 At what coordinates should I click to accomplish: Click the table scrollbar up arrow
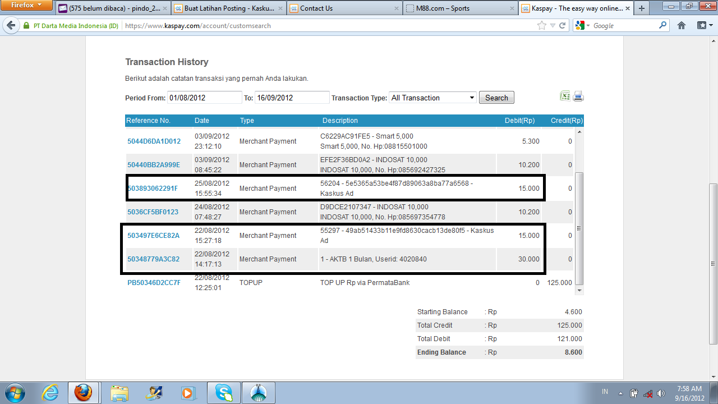click(580, 131)
